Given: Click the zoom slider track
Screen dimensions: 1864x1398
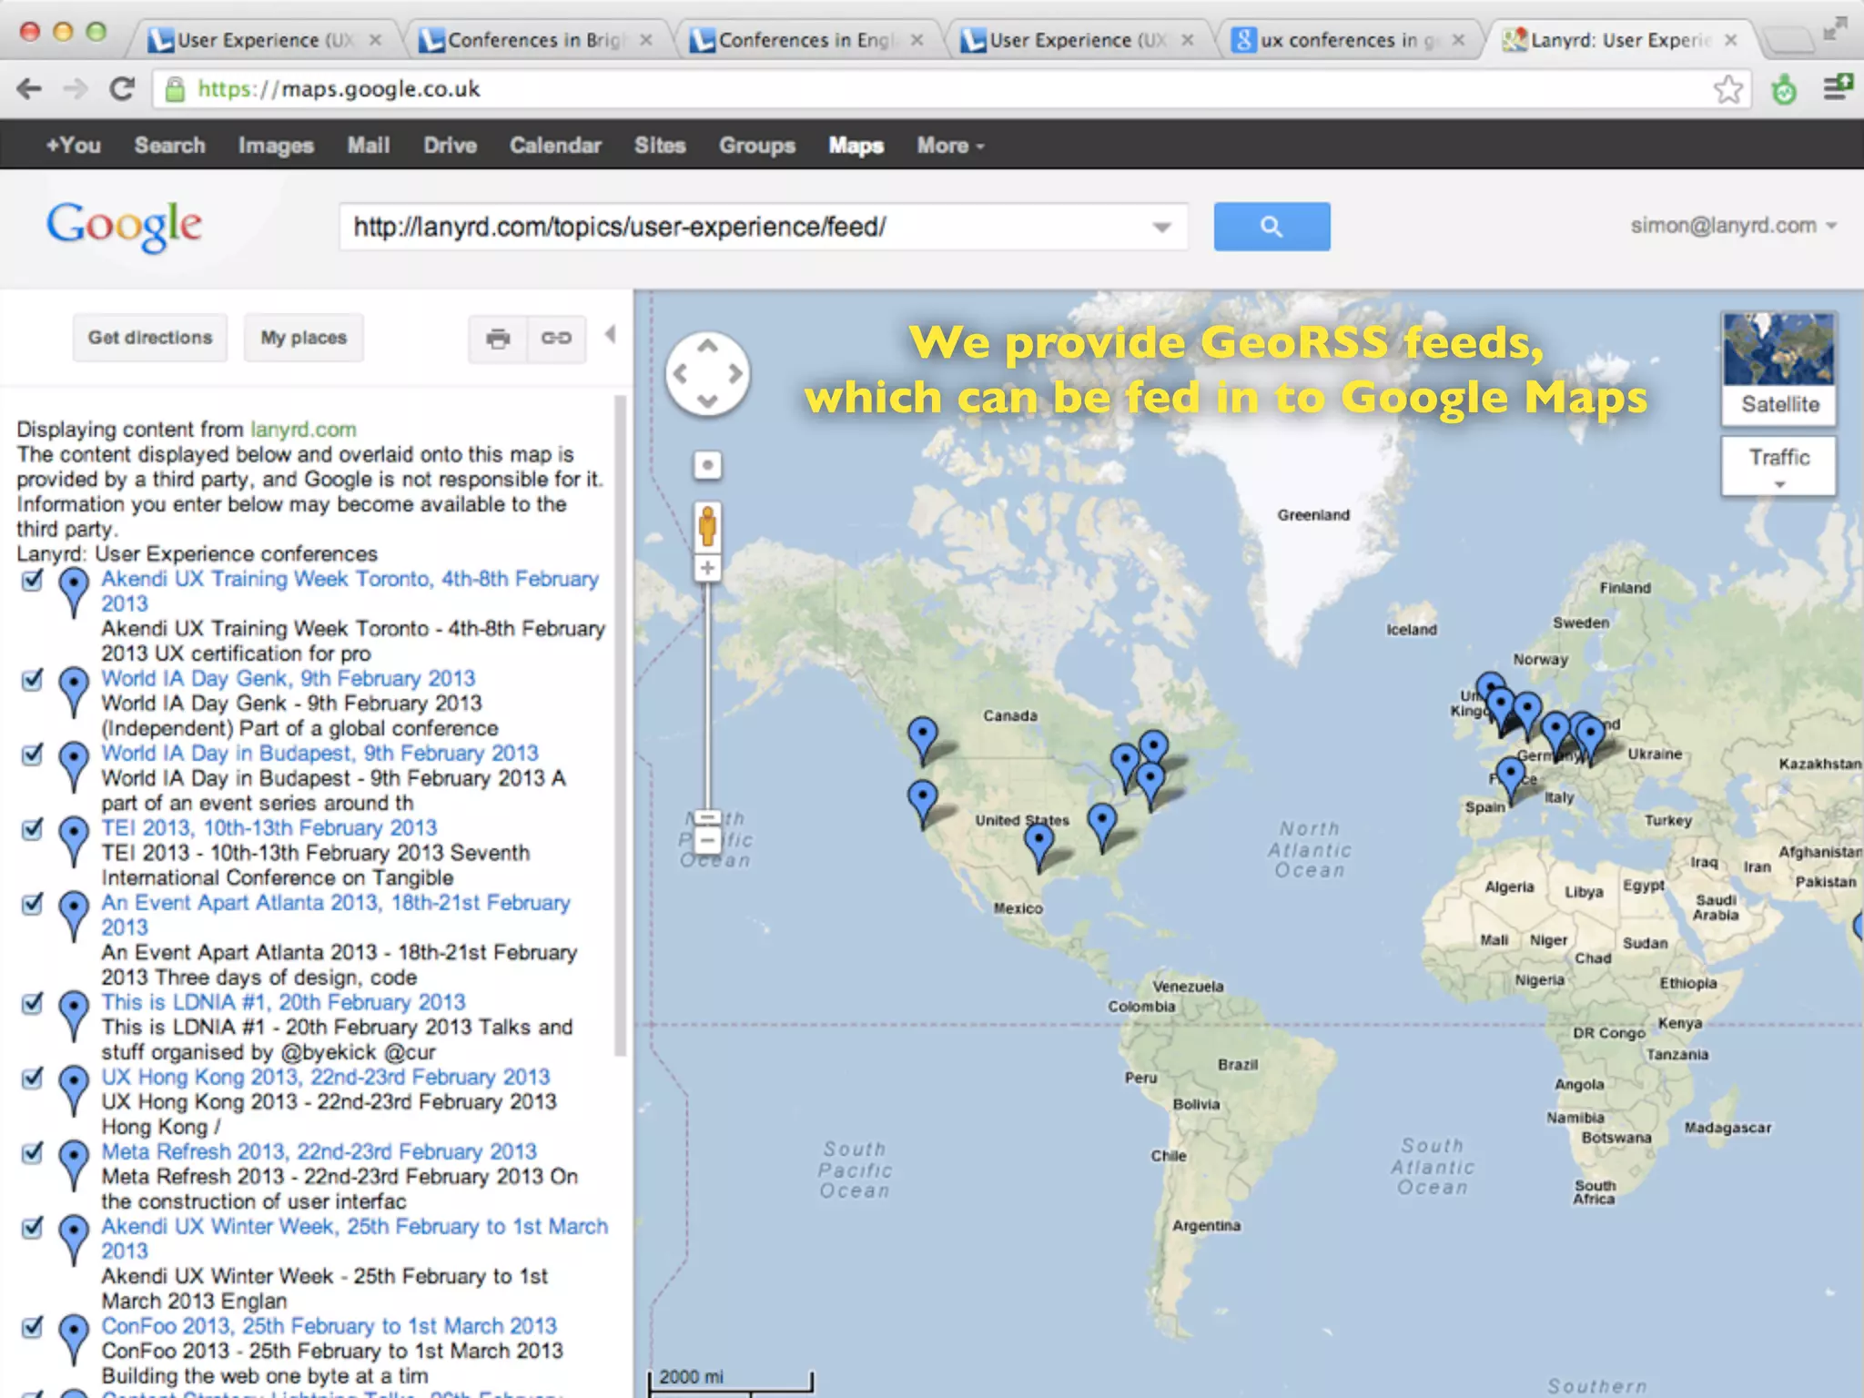Looking at the screenshot, I should pyautogui.click(x=707, y=696).
